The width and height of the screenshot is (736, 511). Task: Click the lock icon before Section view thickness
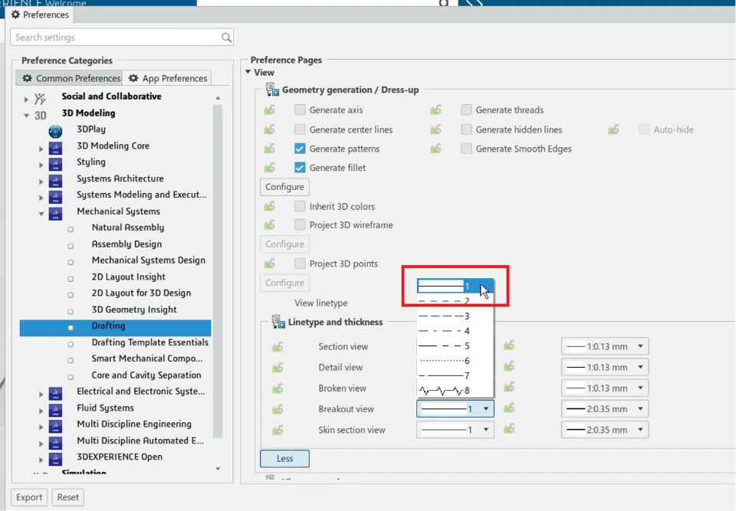click(x=509, y=346)
